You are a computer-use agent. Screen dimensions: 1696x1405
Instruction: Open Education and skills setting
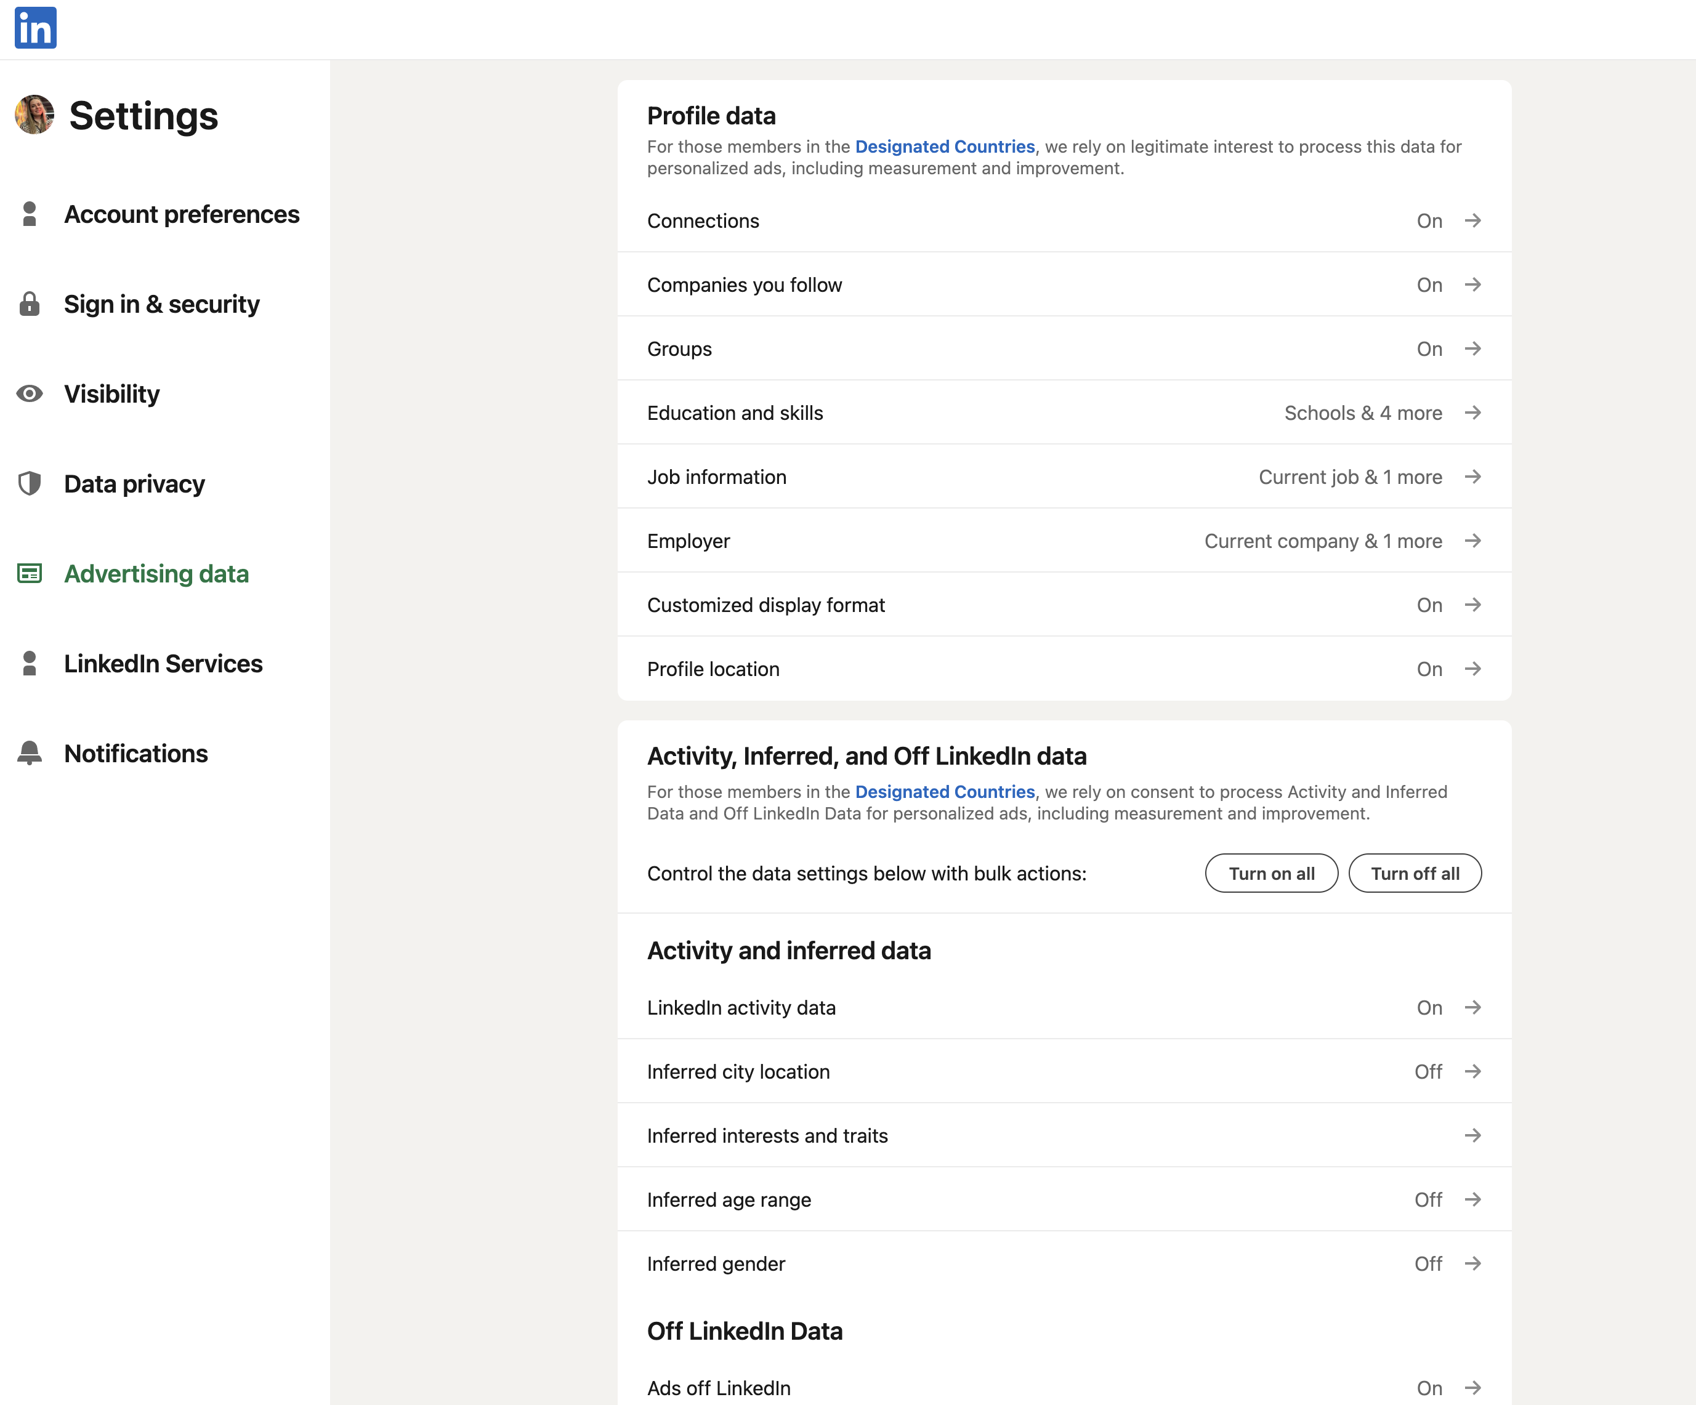1064,413
